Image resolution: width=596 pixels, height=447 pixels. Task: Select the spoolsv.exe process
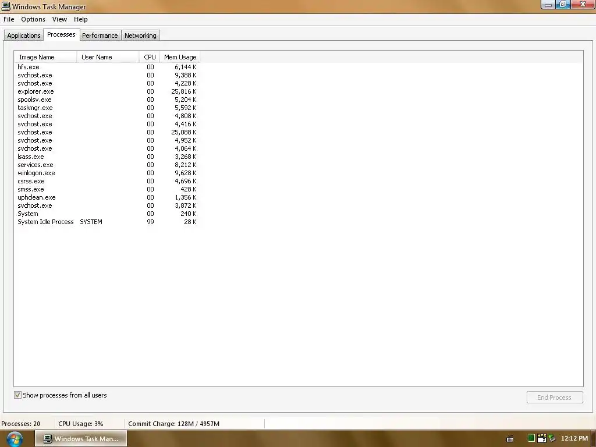pyautogui.click(x=107, y=100)
